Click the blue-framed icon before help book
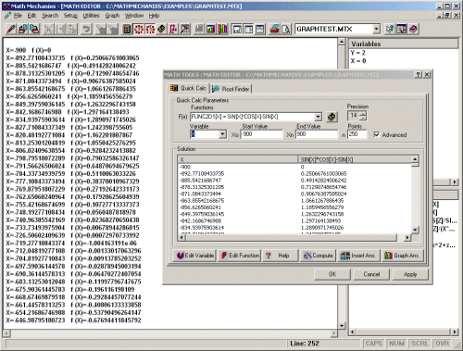This screenshot has width=463, height=351. (x=402, y=29)
